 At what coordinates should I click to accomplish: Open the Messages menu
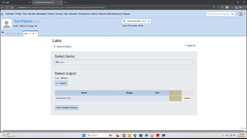(x=42, y=14)
